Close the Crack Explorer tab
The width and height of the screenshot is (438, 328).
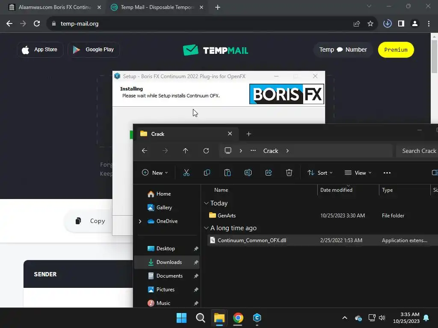click(x=230, y=134)
